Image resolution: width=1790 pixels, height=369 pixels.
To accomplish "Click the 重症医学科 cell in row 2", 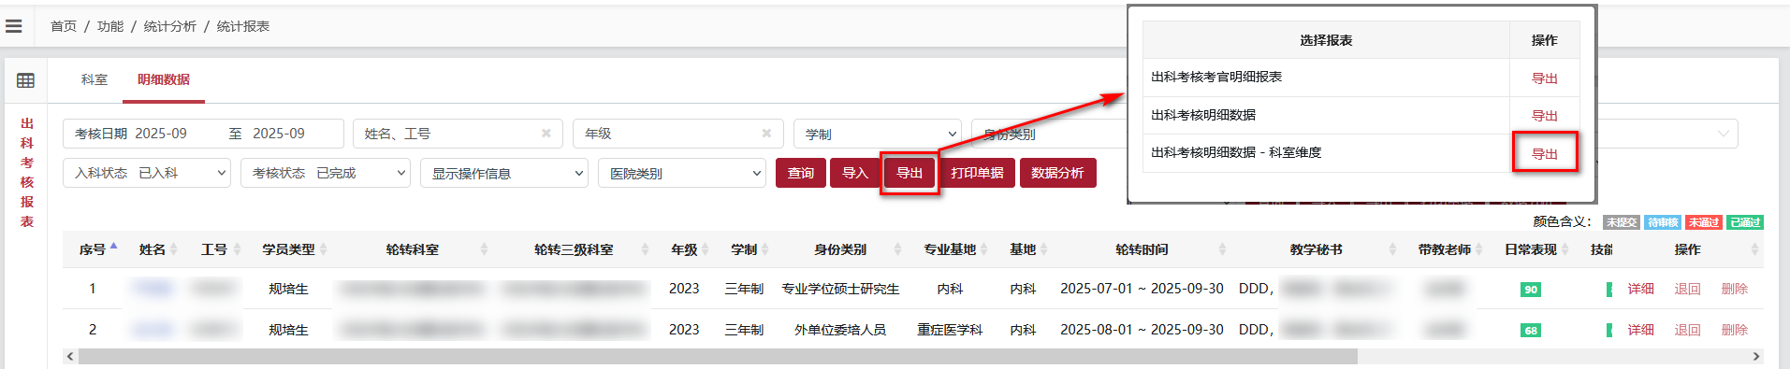I will (x=950, y=330).
